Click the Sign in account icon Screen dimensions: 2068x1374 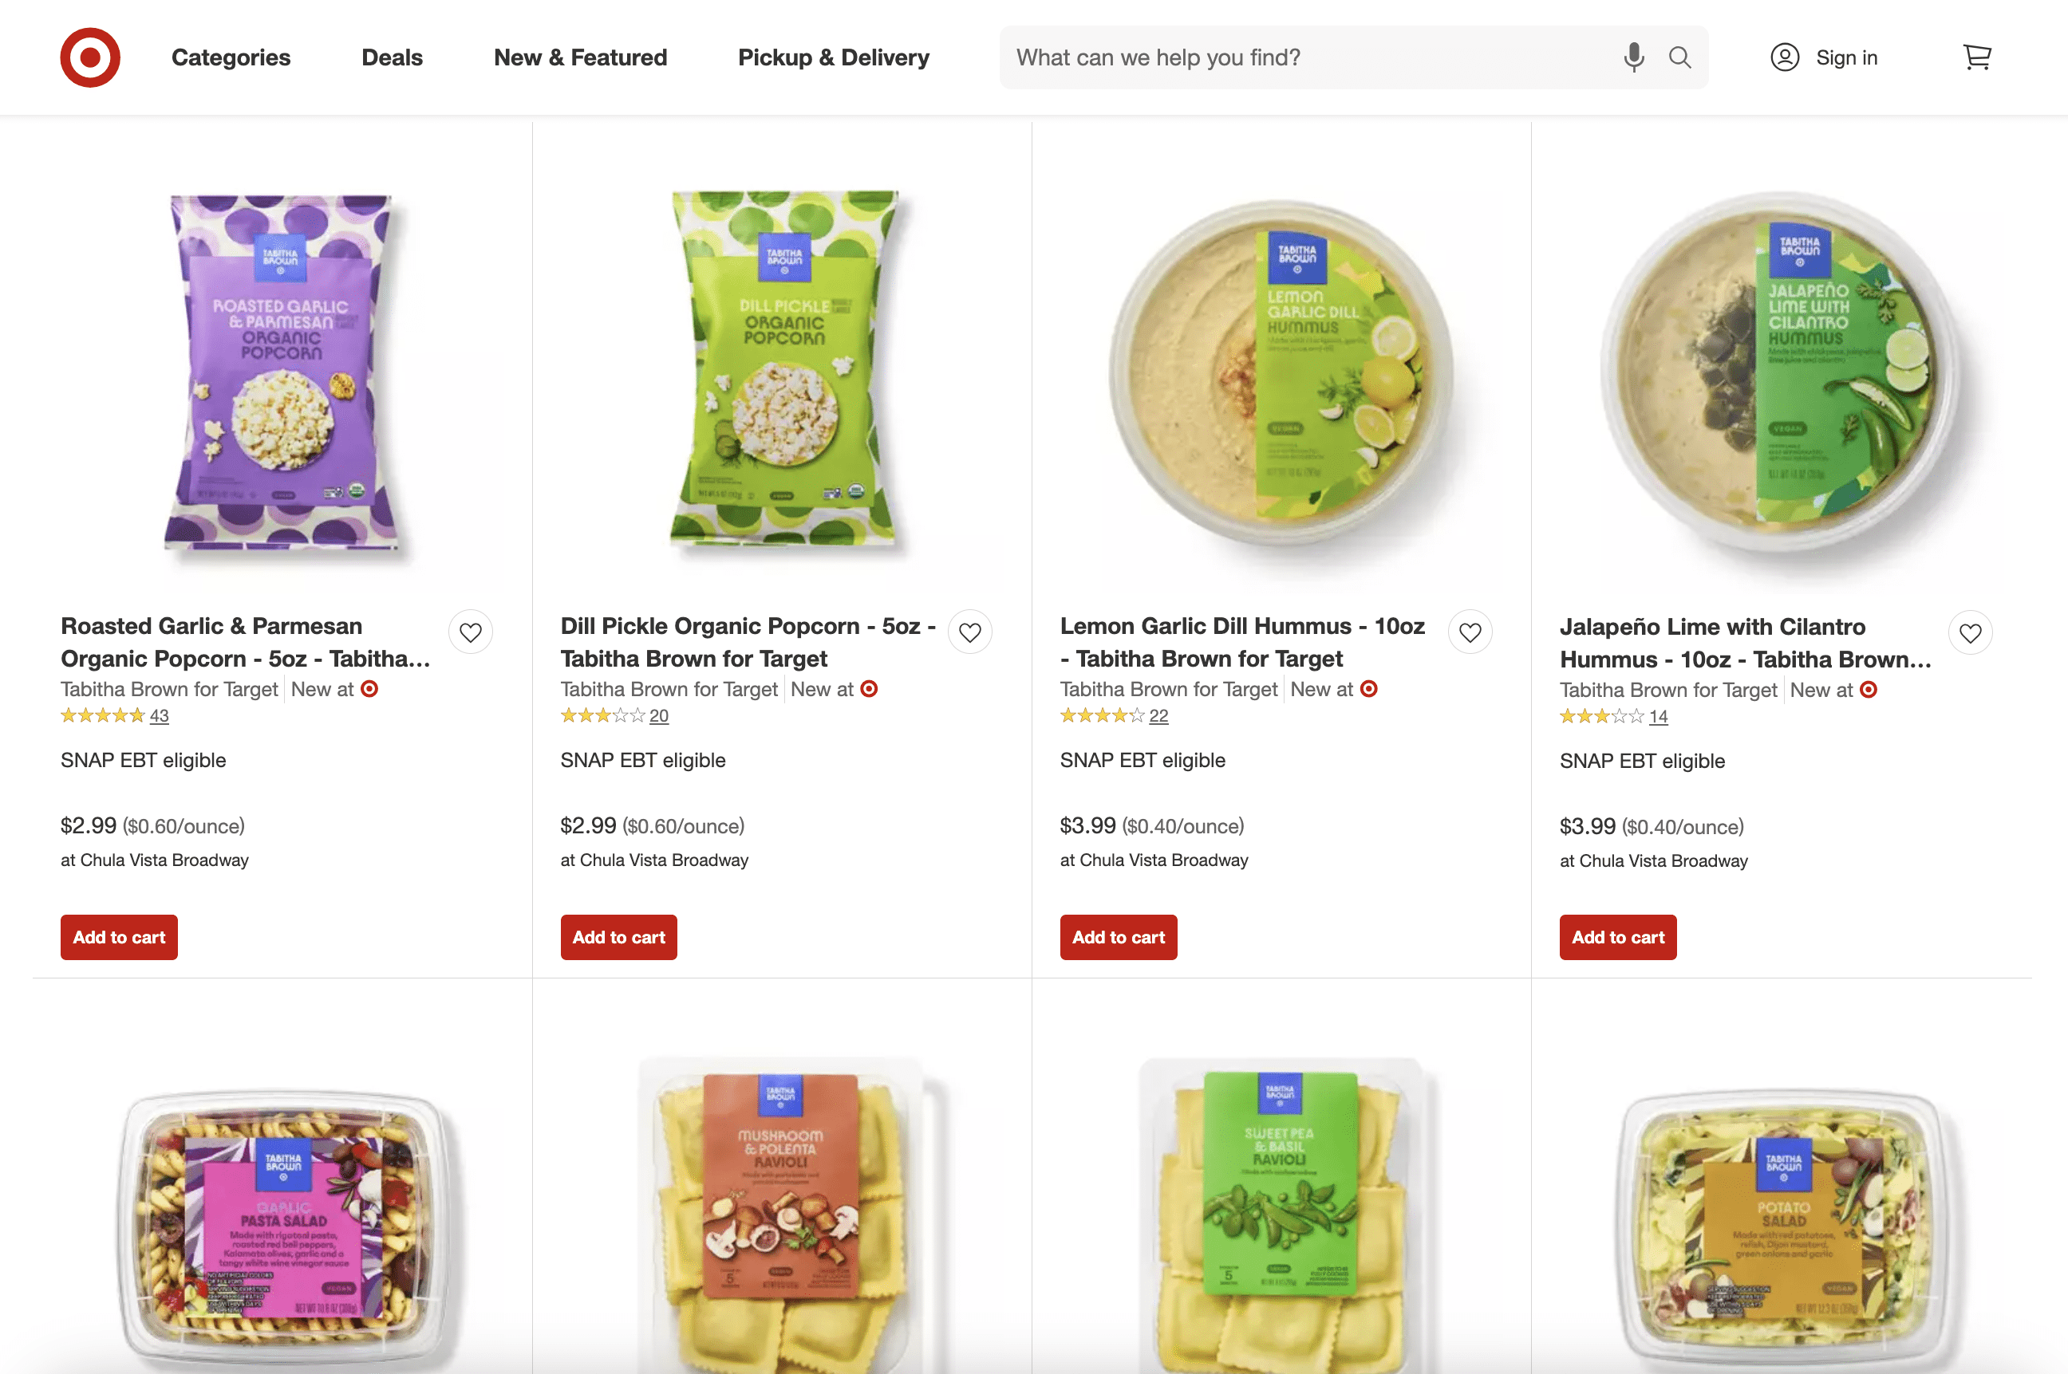tap(1785, 58)
